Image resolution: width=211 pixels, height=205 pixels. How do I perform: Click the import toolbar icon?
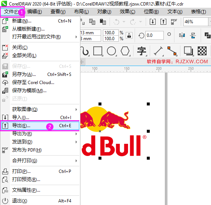tap(153, 22)
